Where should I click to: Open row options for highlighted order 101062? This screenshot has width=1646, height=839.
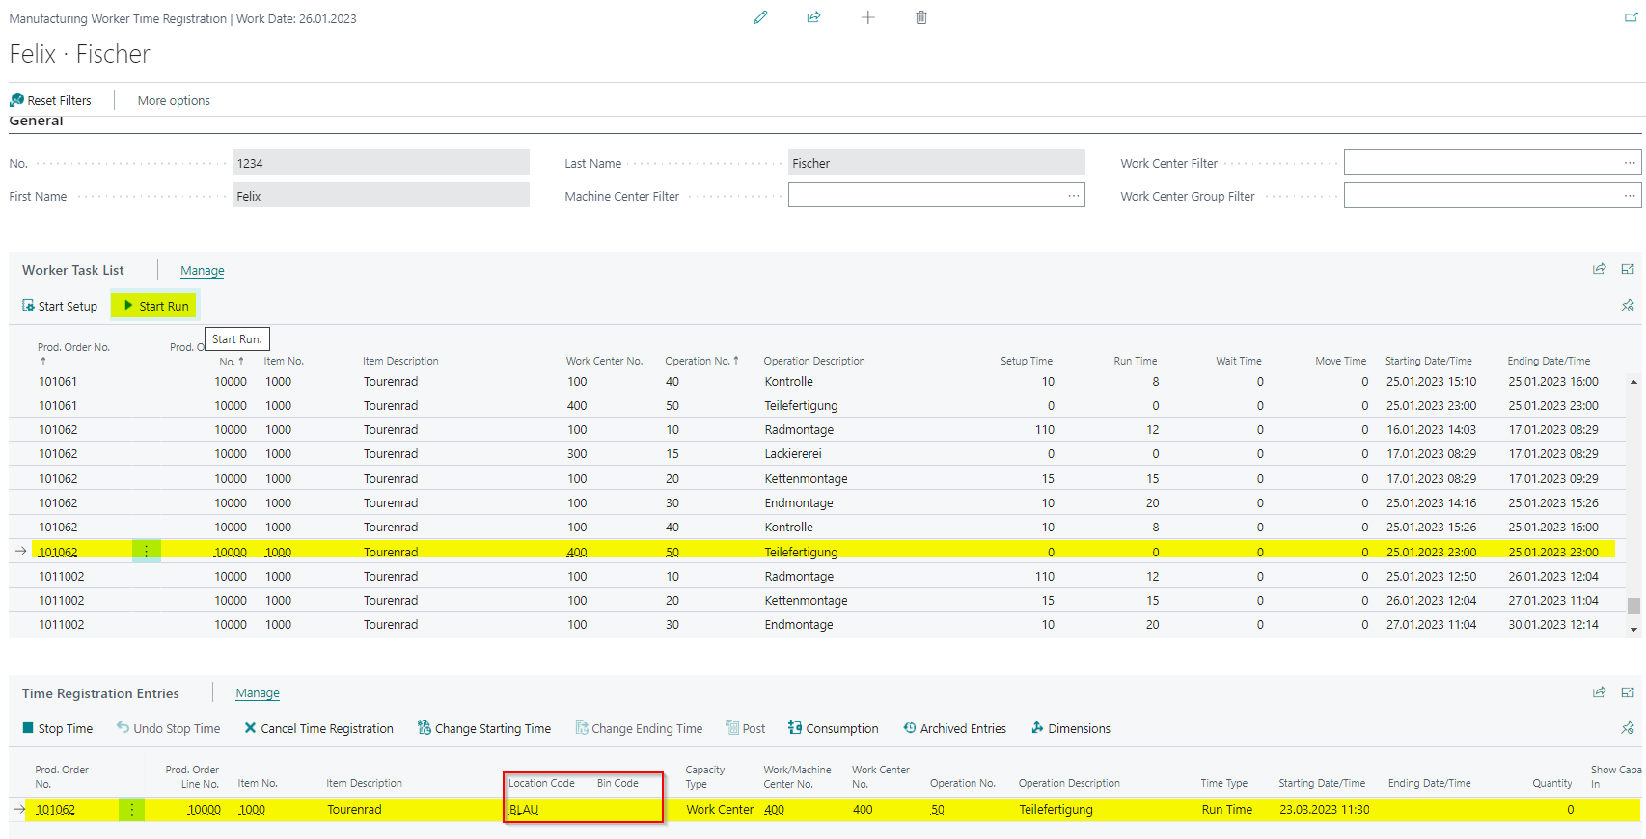147,552
